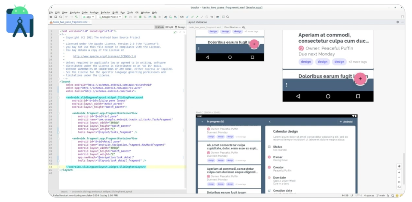This screenshot has height=202, width=412.
Task: Click the Make Project hammer icon
Action: [x=76, y=17]
